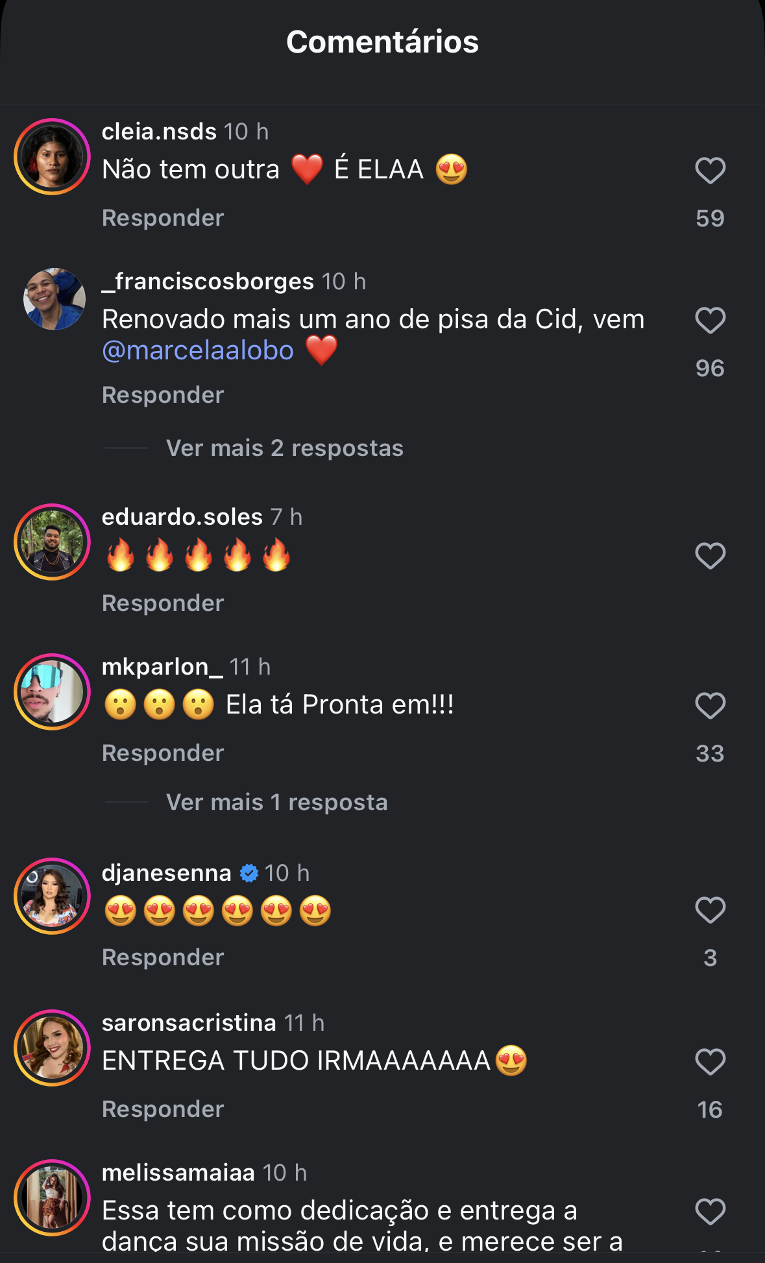Like the comment by cleia.nsds
765x1263 pixels.
pyautogui.click(x=710, y=171)
